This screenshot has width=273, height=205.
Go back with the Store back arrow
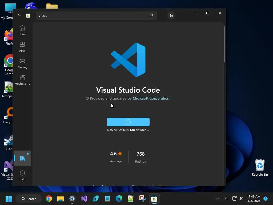tap(19, 15)
